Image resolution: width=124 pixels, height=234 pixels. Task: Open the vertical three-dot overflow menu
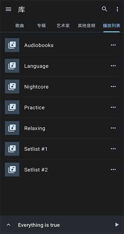click(x=117, y=9)
